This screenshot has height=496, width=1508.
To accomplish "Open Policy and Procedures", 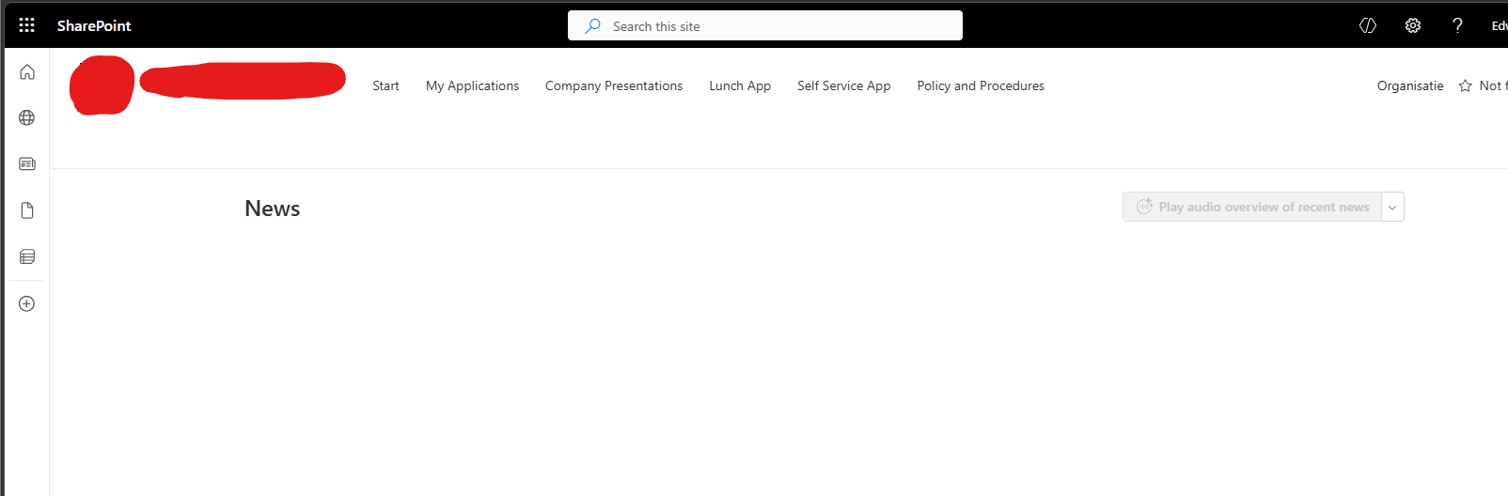I will click(981, 85).
